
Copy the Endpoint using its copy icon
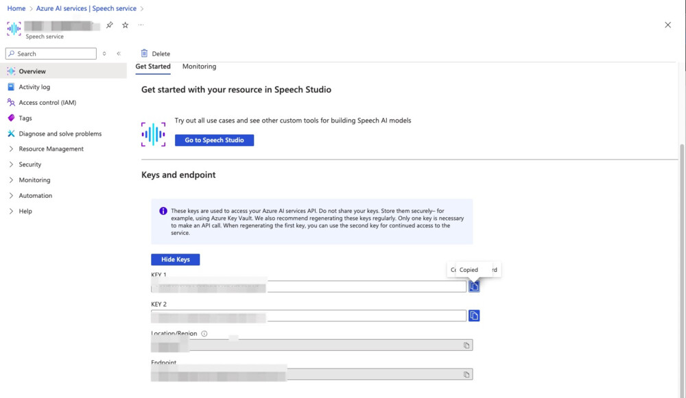[466, 373]
